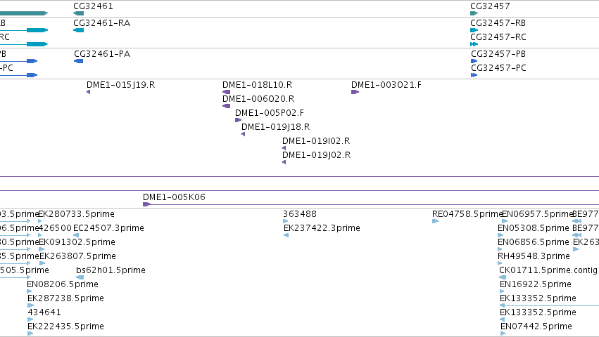The image size is (599, 337).
Task: Select the EK237422.3prime label
Action: (x=322, y=228)
